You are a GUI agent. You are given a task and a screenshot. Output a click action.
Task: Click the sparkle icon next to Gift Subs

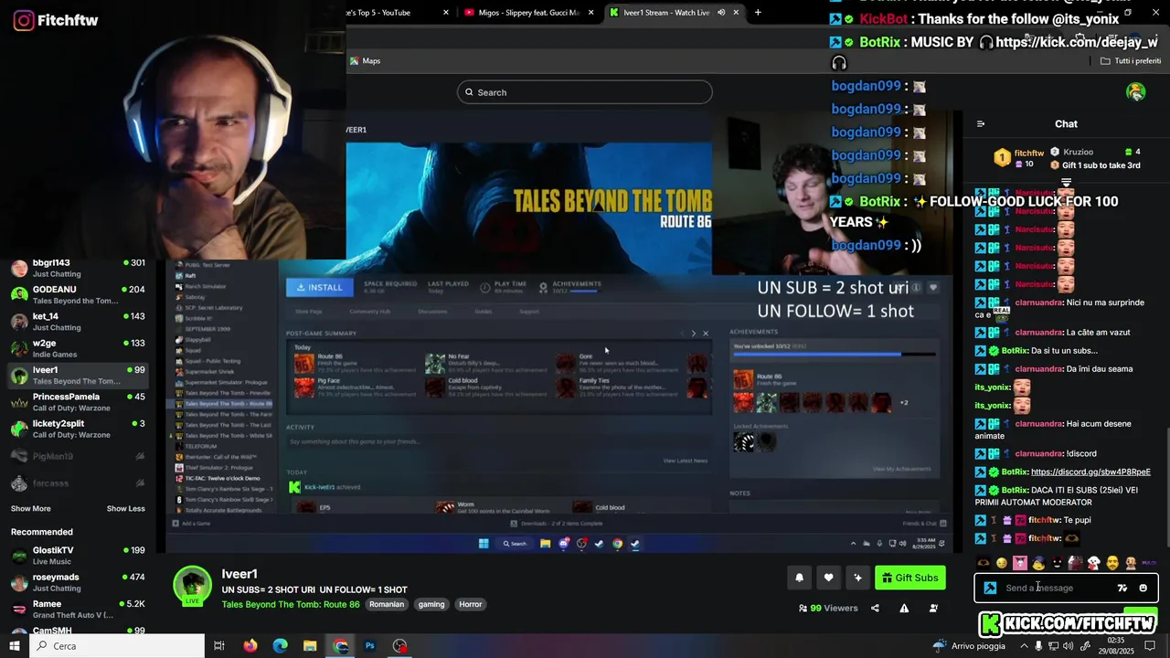point(857,578)
